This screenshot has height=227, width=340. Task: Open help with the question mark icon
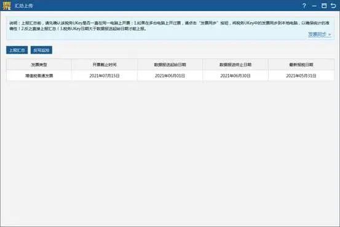[x=304, y=6]
